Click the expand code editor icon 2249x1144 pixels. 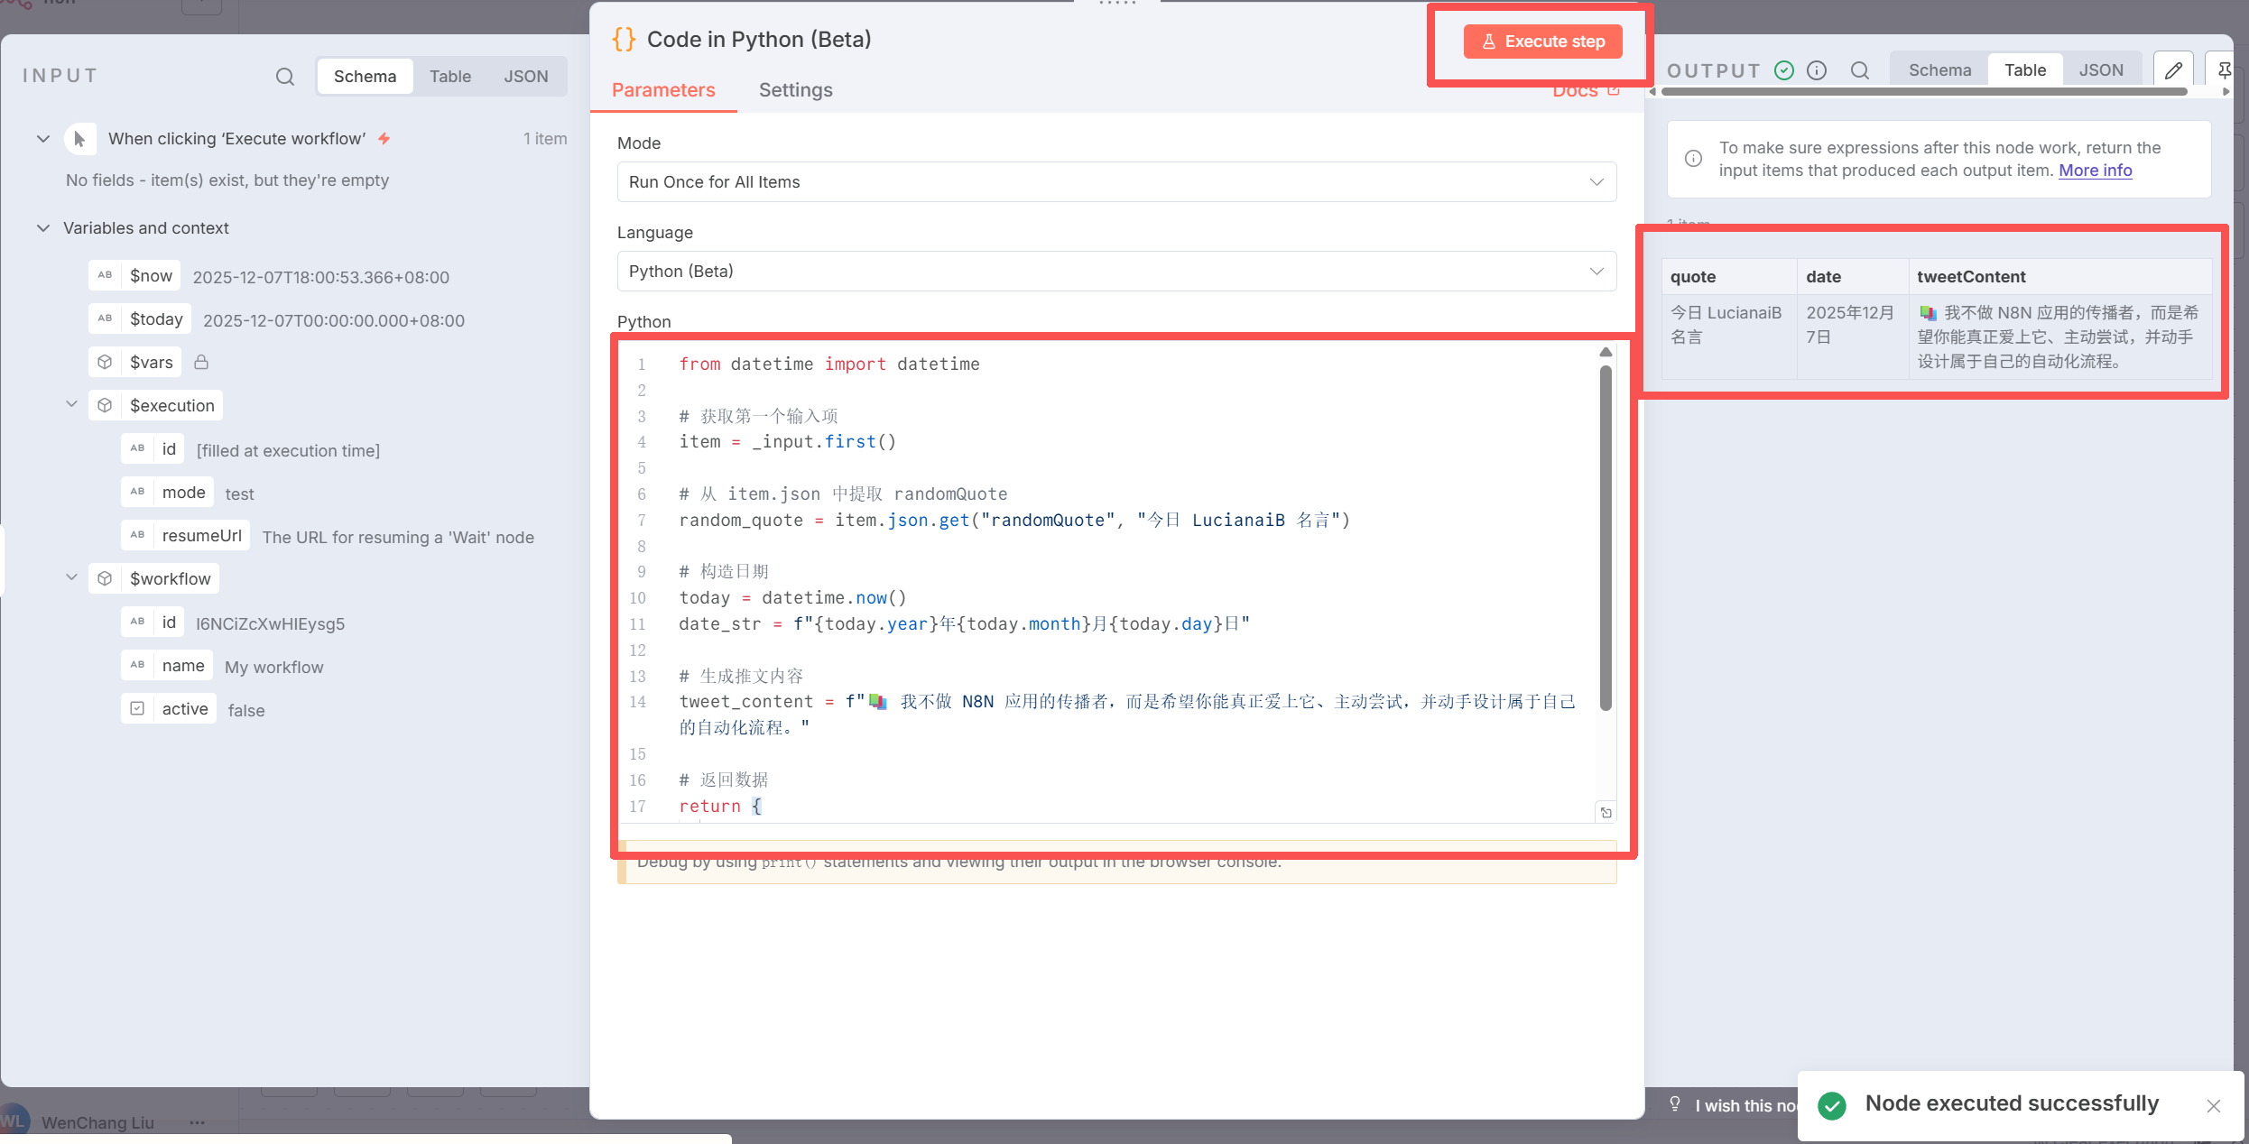coord(1606,813)
